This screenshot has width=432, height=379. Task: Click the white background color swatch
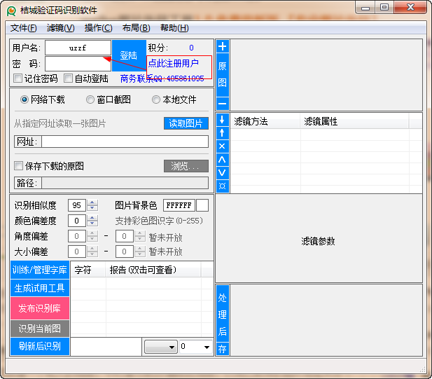pyautogui.click(x=202, y=205)
